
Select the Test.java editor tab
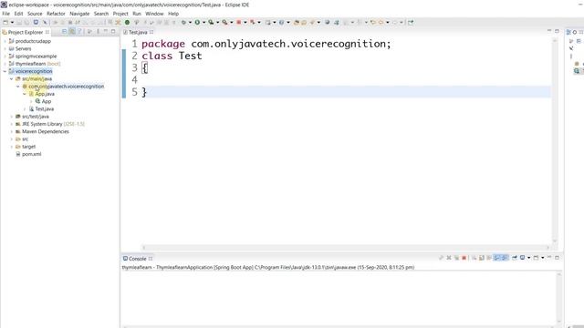pos(138,33)
